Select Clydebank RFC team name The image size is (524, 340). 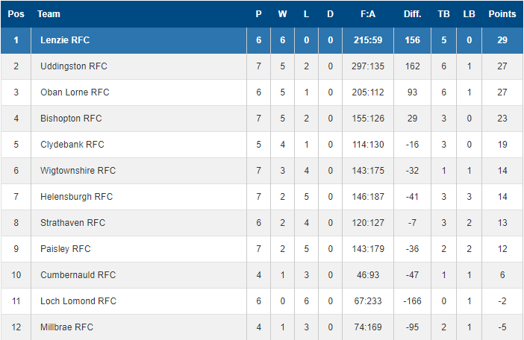click(x=72, y=145)
